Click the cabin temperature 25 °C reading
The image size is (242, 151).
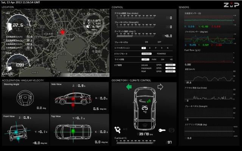click(x=145, y=109)
